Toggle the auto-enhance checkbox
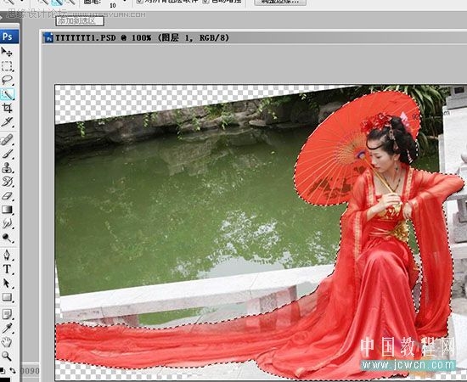Screen dimensions: 467x382 (206, 2)
